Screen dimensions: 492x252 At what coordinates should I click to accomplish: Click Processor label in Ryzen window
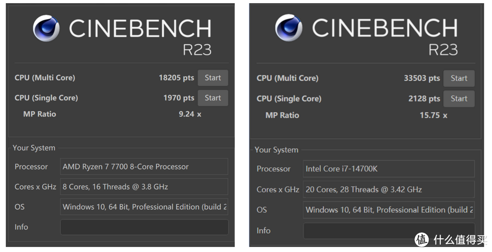pyautogui.click(x=31, y=167)
